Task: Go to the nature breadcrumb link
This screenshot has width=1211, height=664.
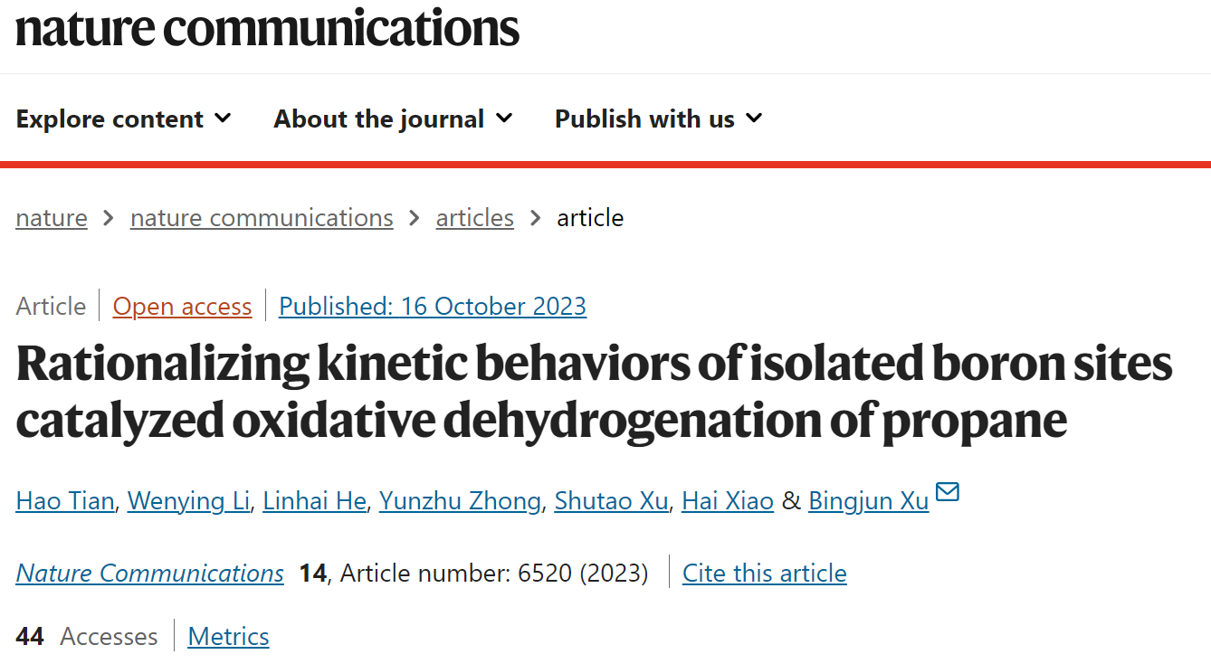Action: pyautogui.click(x=52, y=218)
